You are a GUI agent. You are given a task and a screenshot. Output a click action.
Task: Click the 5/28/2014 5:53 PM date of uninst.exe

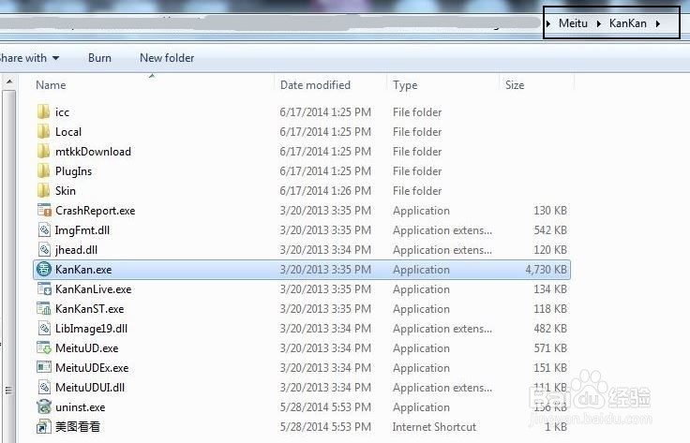tap(325, 407)
